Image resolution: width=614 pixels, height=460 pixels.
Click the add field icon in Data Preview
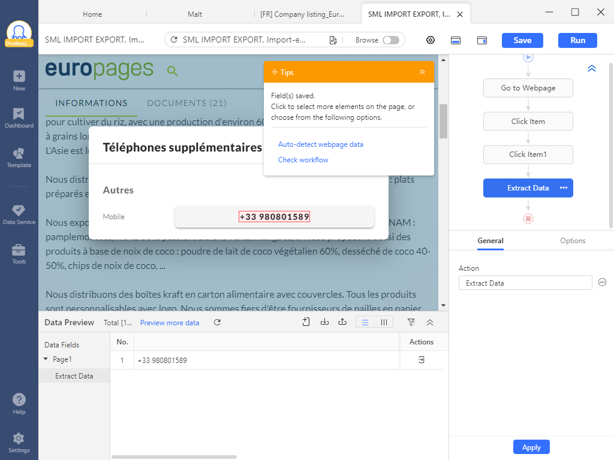coord(306,322)
